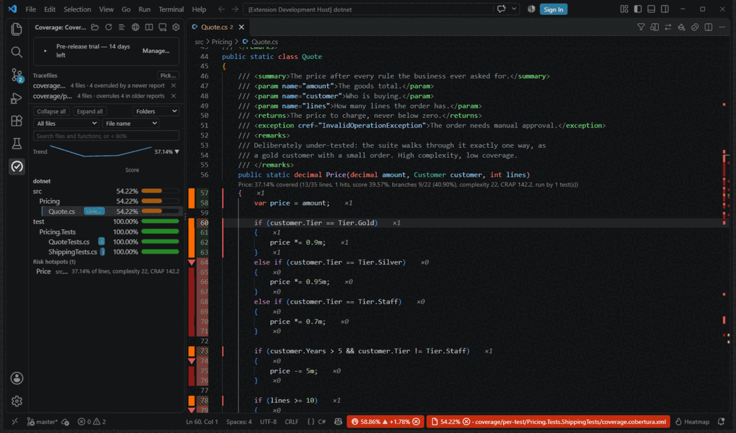736x433 pixels.
Task: Click the Expand all button
Action: [x=90, y=111]
